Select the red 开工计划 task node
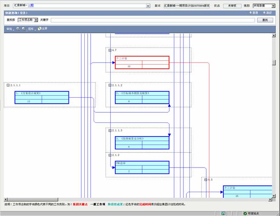Screen dimensions: 280x216 pos(142,63)
